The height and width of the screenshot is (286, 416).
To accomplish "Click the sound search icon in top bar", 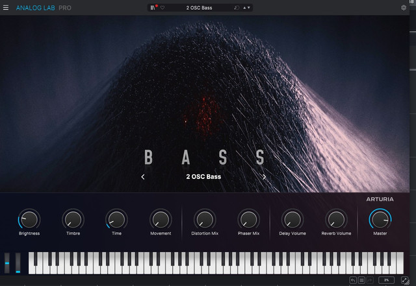I will pyautogui.click(x=237, y=8).
